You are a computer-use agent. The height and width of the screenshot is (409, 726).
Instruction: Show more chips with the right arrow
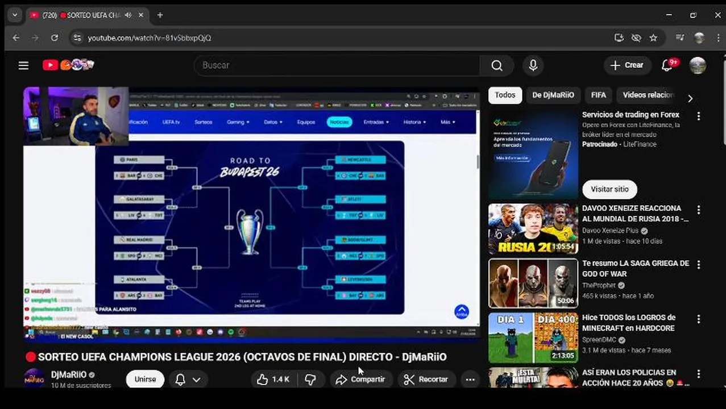pos(690,98)
